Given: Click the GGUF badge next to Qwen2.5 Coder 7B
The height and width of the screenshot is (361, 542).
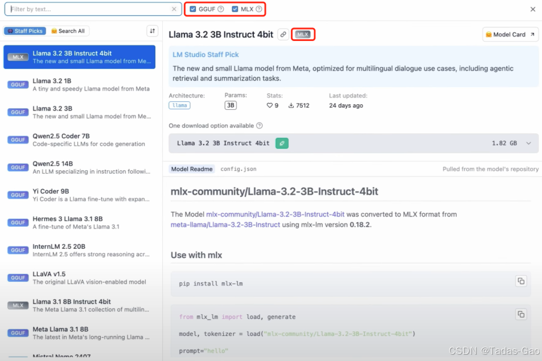Looking at the screenshot, I should [18, 140].
